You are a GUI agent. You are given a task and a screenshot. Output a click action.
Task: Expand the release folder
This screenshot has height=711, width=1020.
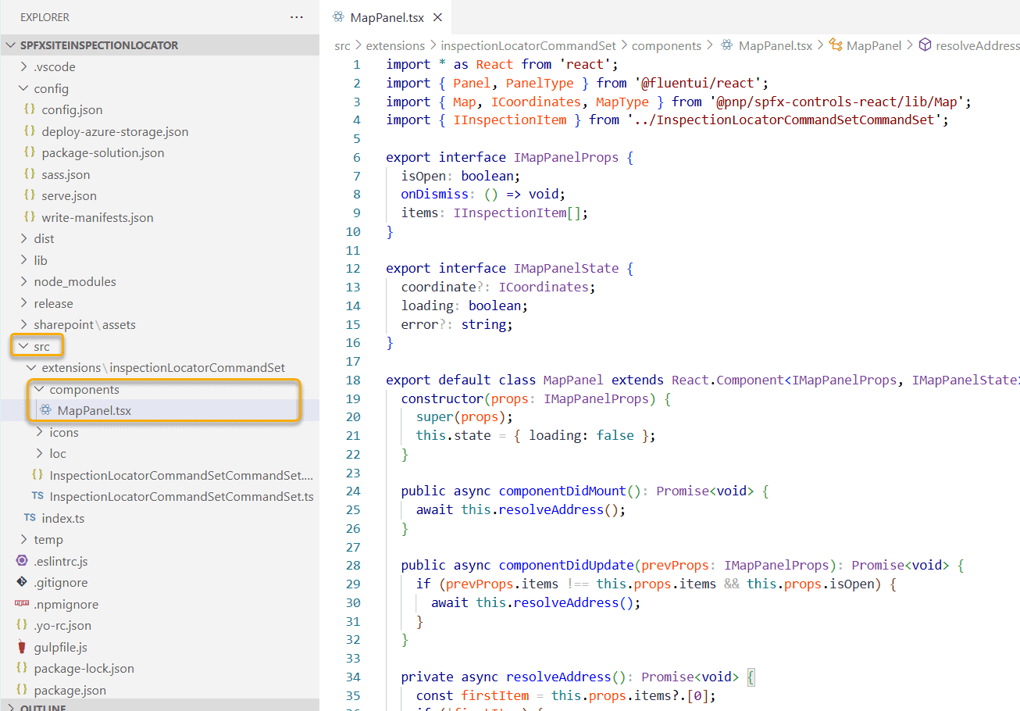(x=23, y=303)
